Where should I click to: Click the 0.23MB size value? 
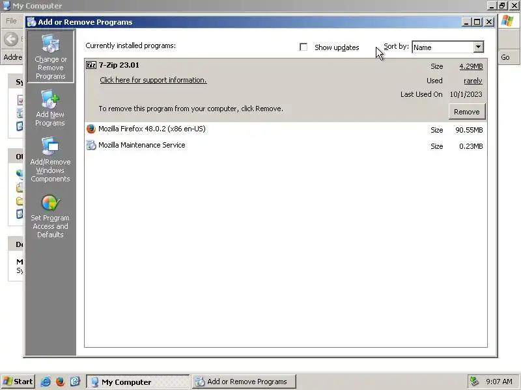471,146
